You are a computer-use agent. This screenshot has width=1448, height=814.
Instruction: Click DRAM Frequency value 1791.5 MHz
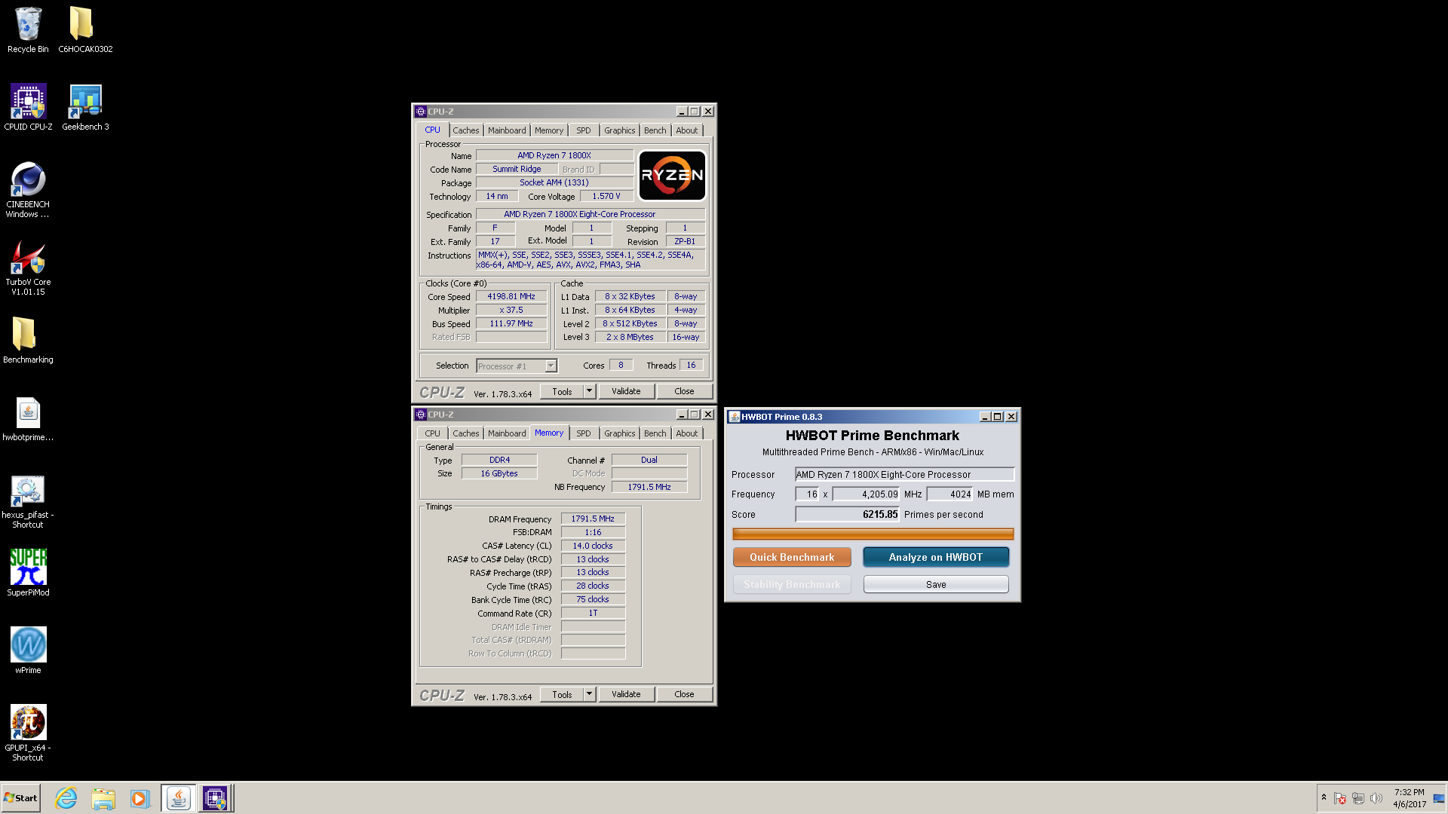593,519
